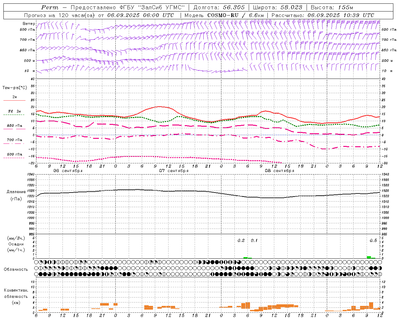This screenshot has width=398, height=318.
Task: Click the "700 гПа" temperature legend entry
Action: tap(14, 140)
